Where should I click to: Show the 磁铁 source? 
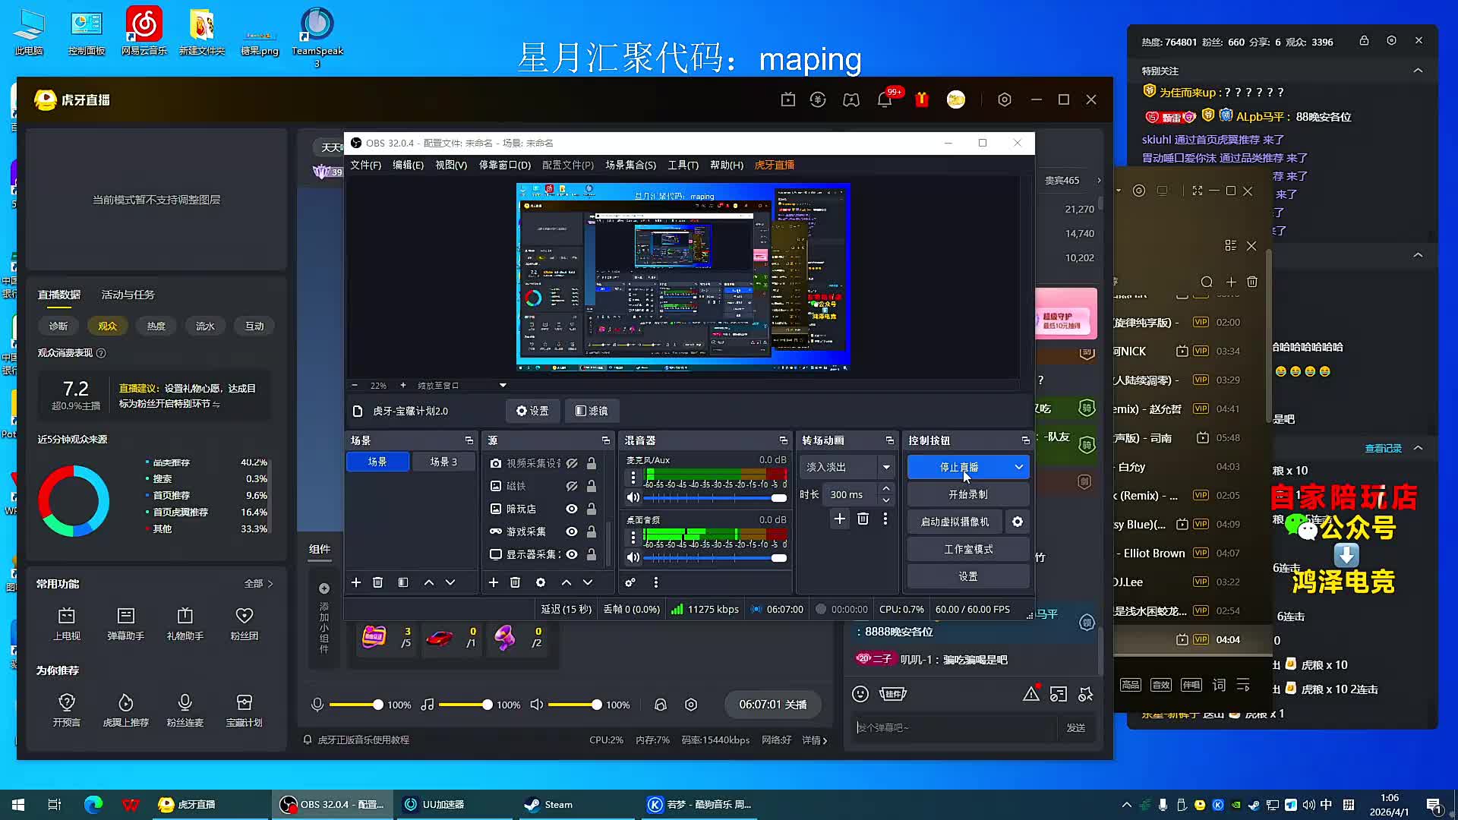572,486
